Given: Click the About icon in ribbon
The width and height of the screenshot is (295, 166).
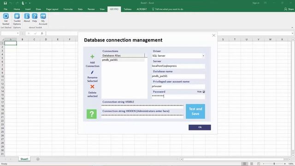Looking at the screenshot, I should (x=27, y=18).
